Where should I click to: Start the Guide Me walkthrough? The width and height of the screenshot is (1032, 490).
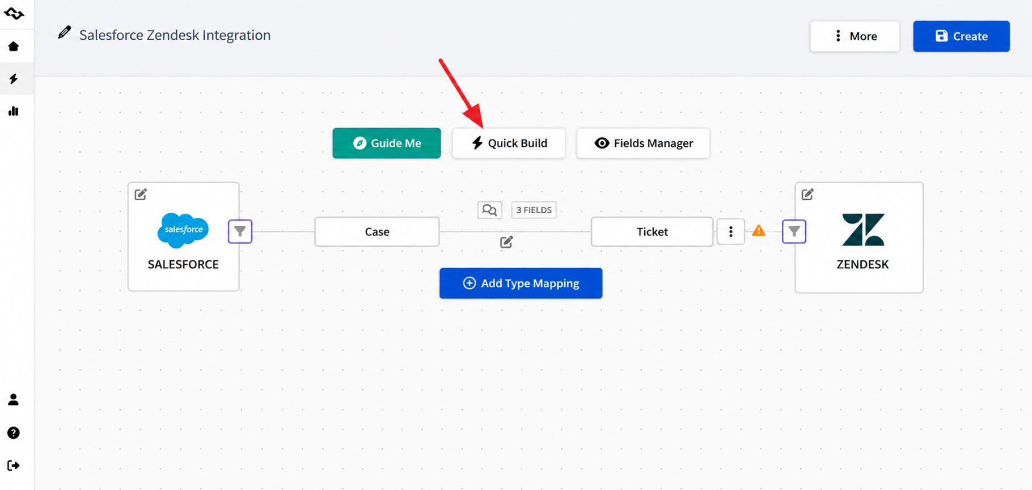click(x=387, y=143)
